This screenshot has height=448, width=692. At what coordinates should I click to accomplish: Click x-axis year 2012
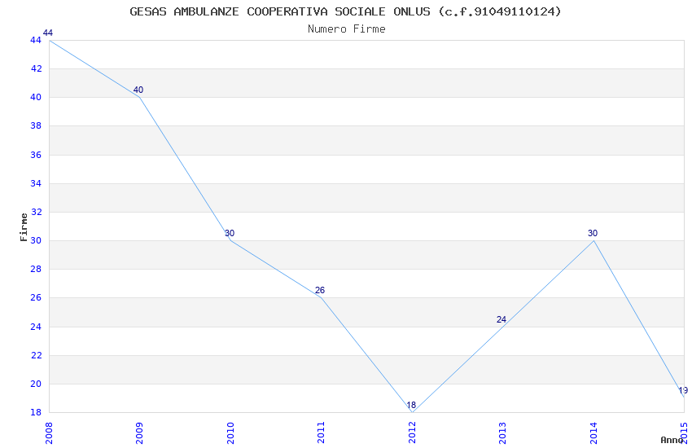[x=412, y=433]
